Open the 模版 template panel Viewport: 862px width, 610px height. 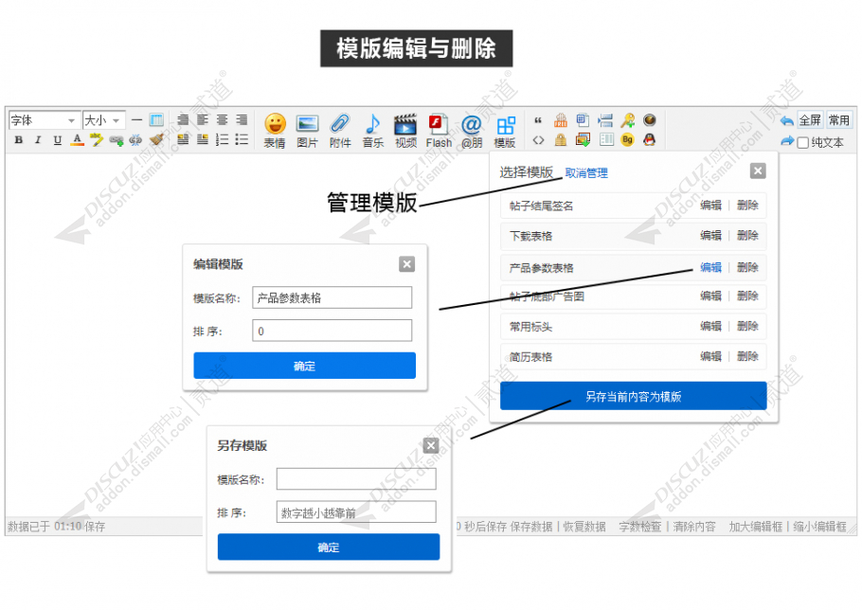pos(505,131)
